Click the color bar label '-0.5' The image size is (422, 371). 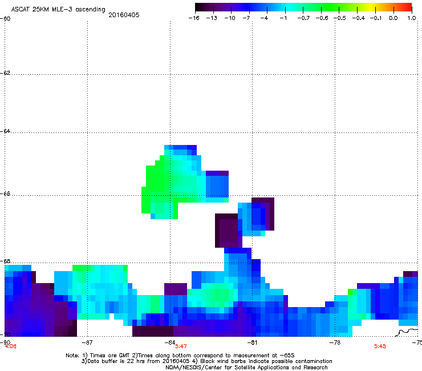[x=340, y=18]
